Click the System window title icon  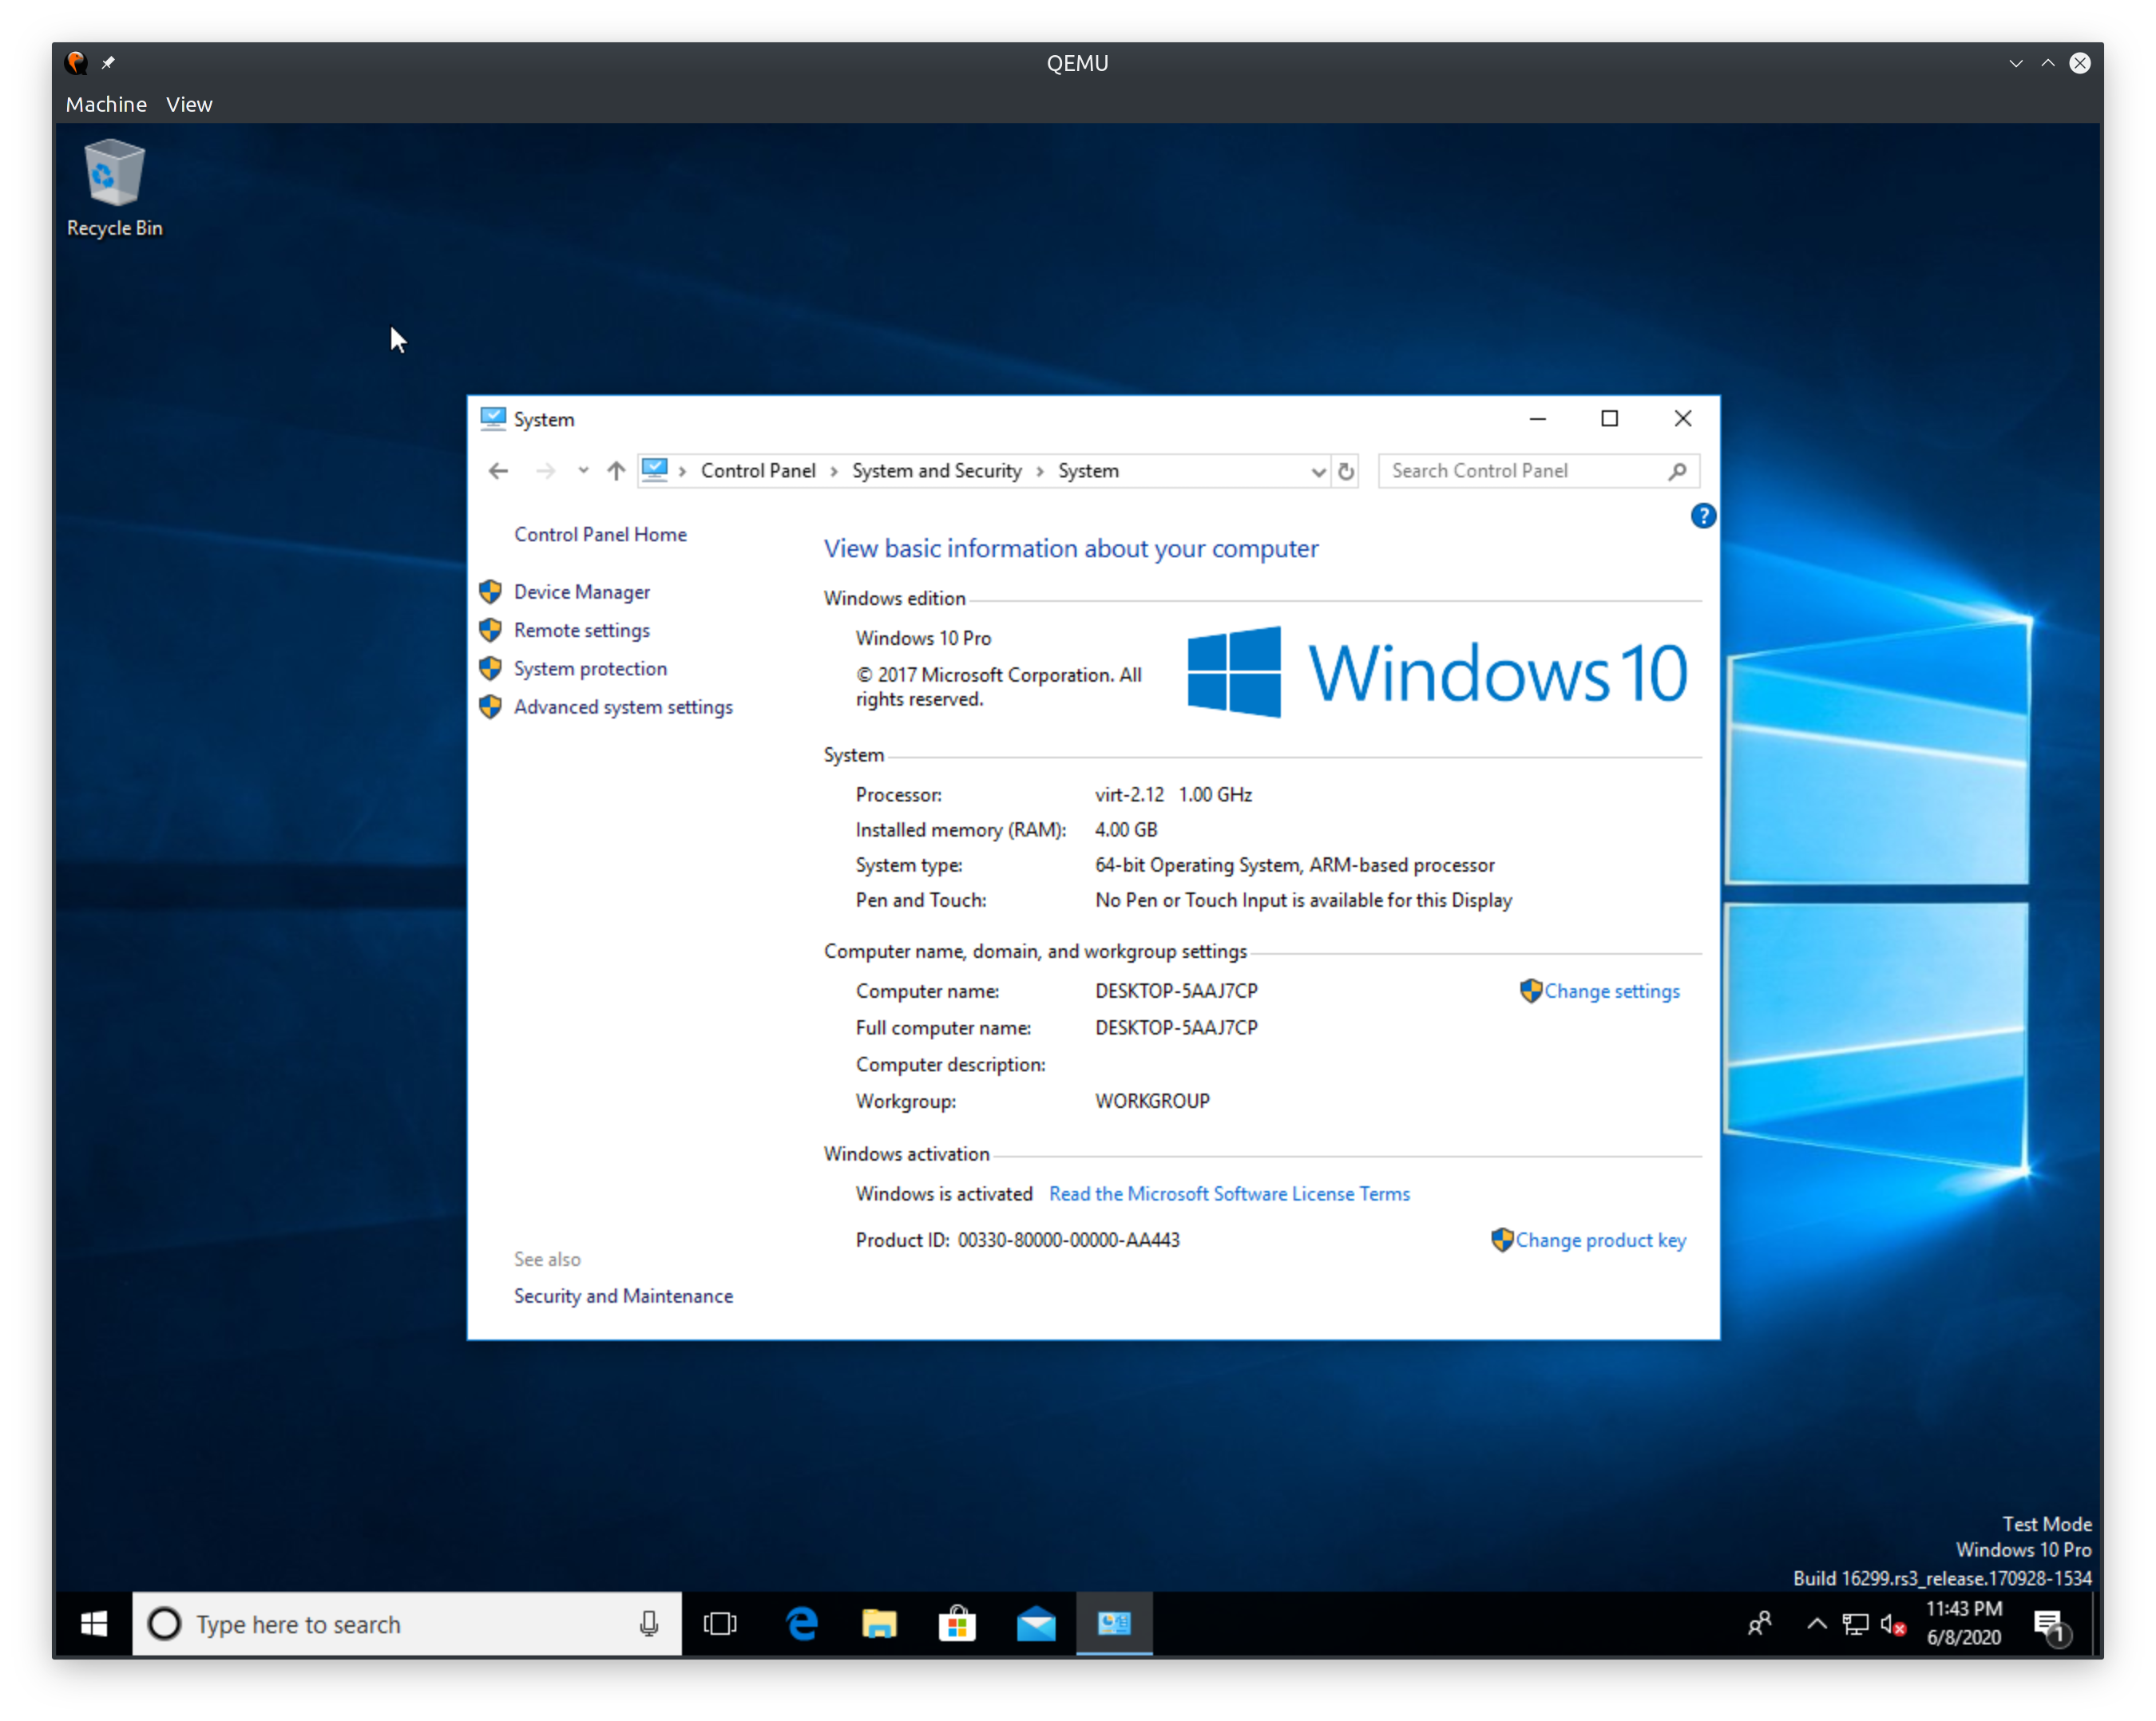(x=493, y=419)
